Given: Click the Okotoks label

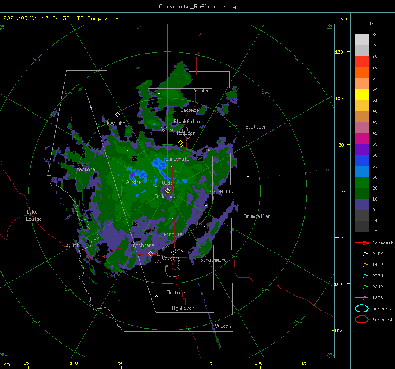Looking at the screenshot, I should coord(176,293).
